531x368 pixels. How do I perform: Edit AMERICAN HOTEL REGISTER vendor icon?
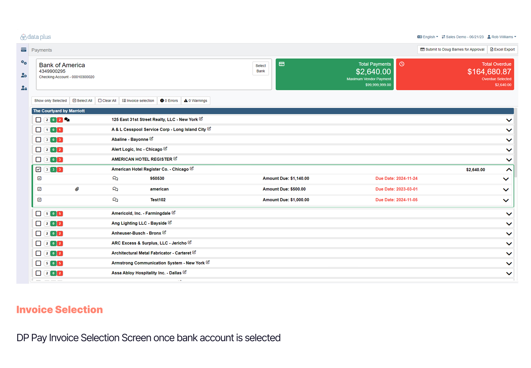[x=175, y=158]
